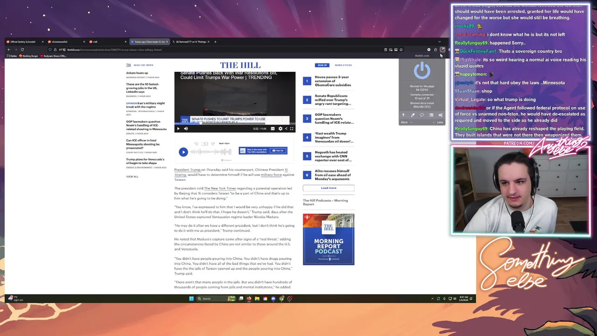Viewport: 597px width, 336px height.
Task: Play the video with play icon
Action: click(178, 128)
